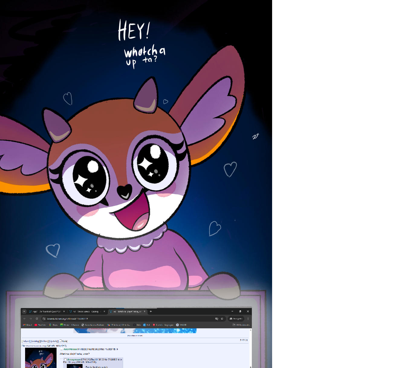413x368 pixels.
Task: Select the /v/ Whatcha playin' today tab
Action: click(127, 311)
